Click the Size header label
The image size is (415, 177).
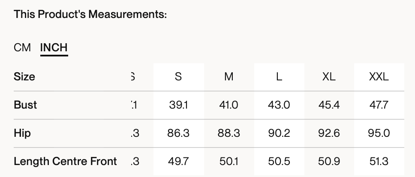click(24, 77)
